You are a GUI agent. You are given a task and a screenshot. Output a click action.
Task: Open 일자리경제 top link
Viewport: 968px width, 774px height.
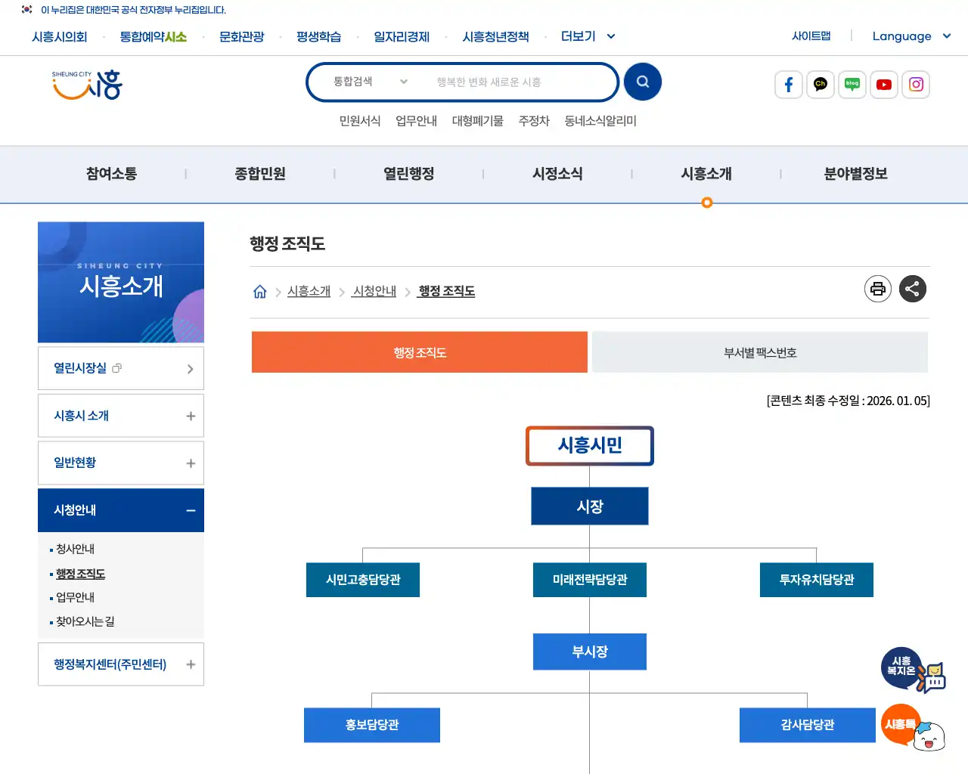(402, 36)
